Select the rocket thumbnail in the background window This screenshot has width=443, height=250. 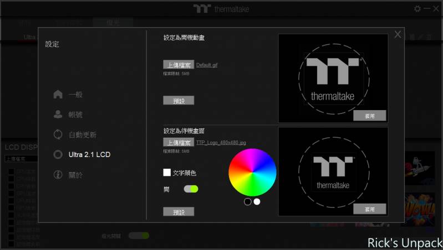point(420,168)
